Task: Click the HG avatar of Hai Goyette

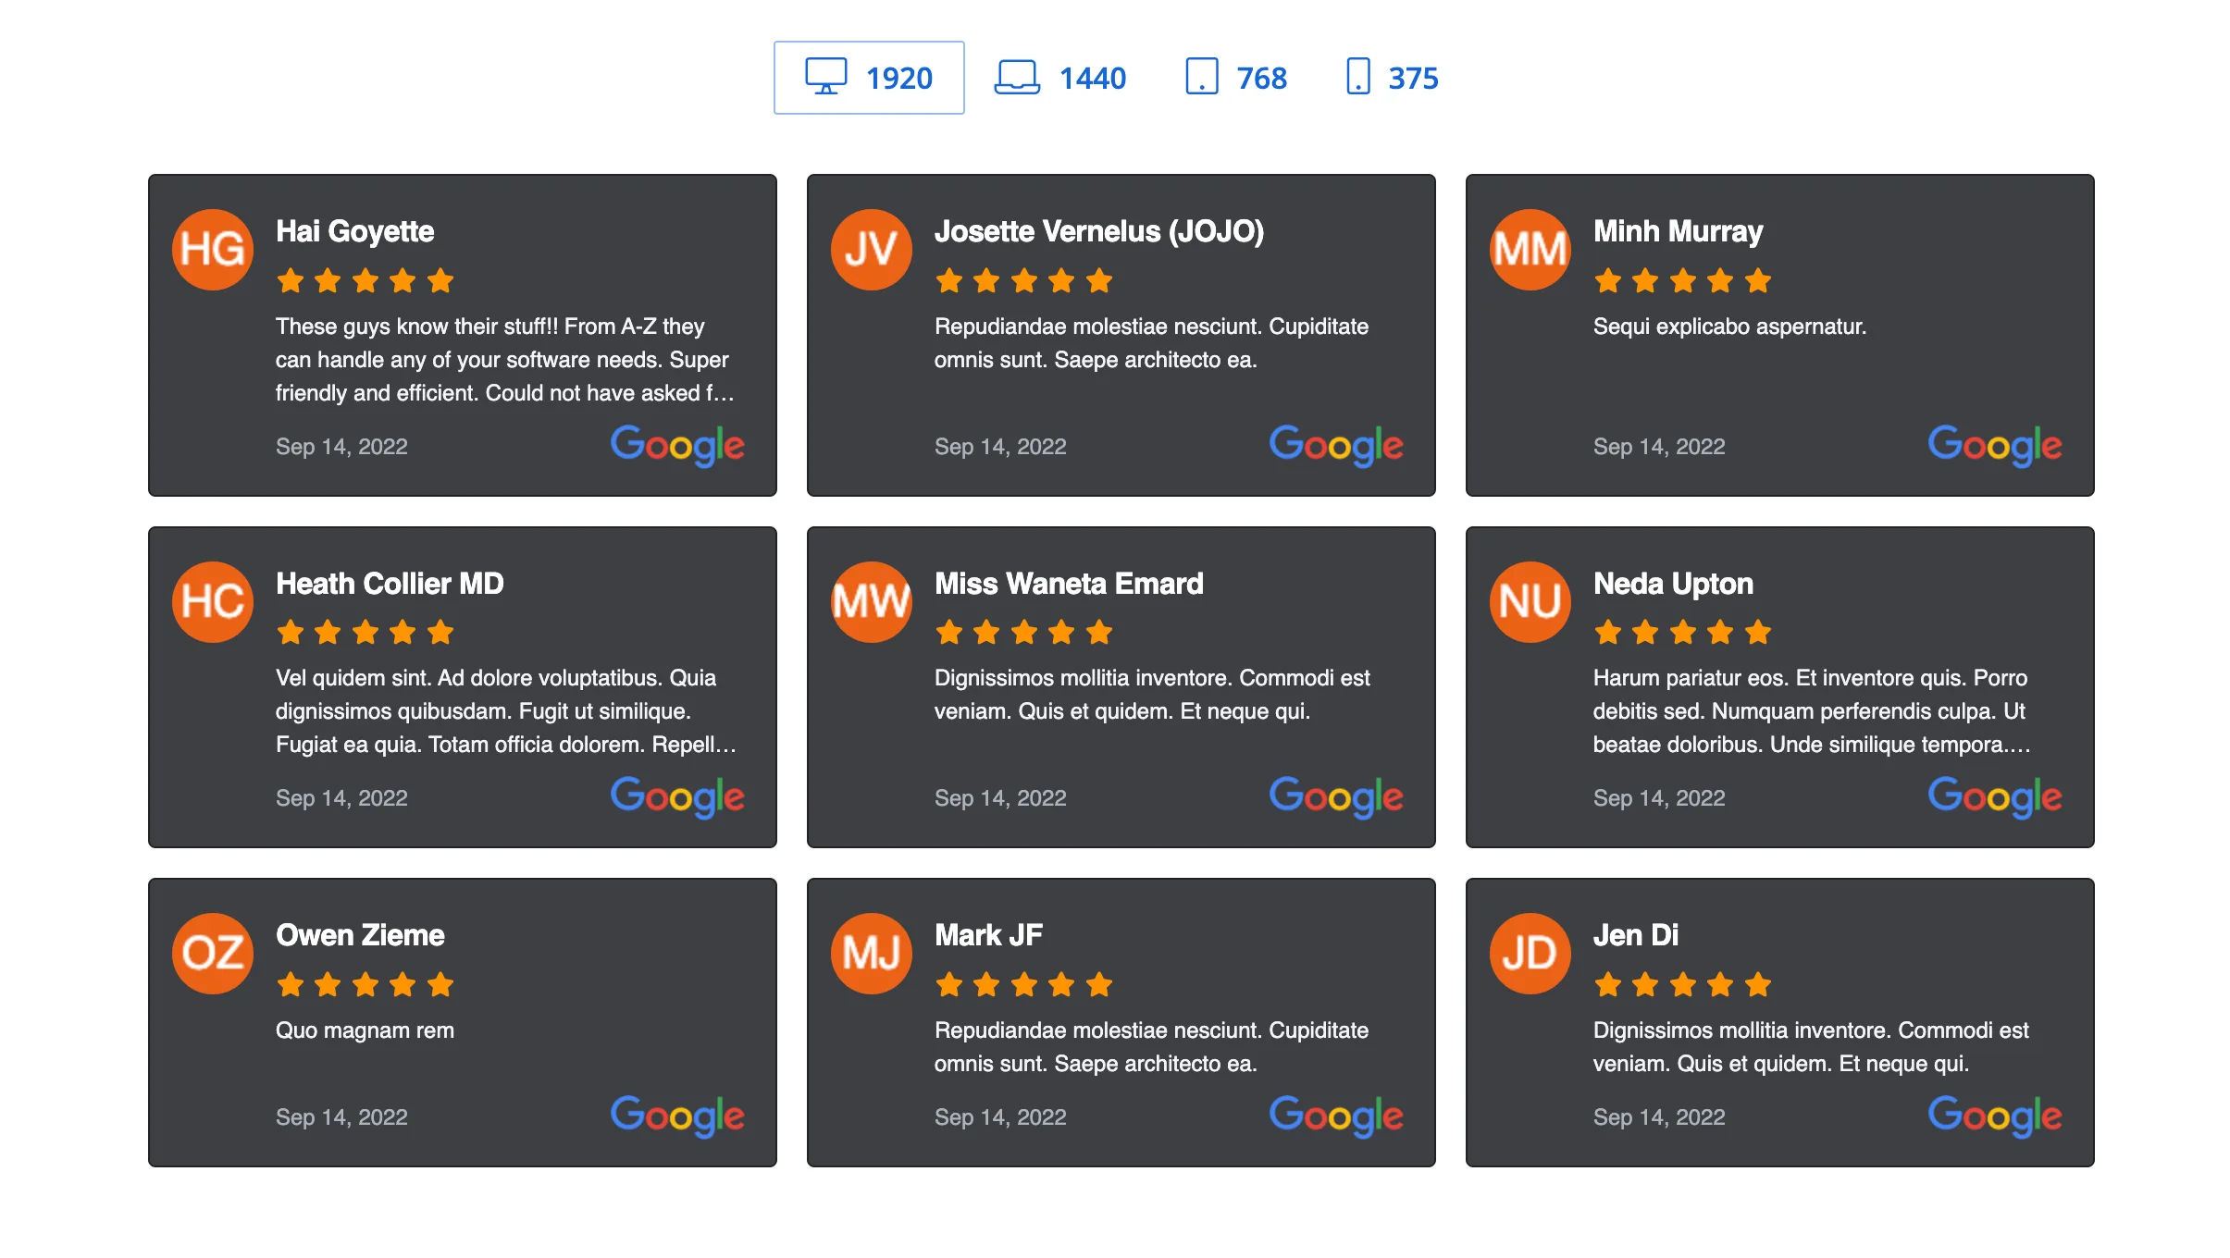Action: (x=213, y=250)
